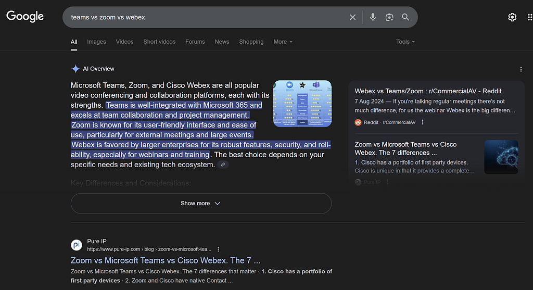Click the Reddit favicon icon
Screen dimensions: 533x290
pos(358,122)
